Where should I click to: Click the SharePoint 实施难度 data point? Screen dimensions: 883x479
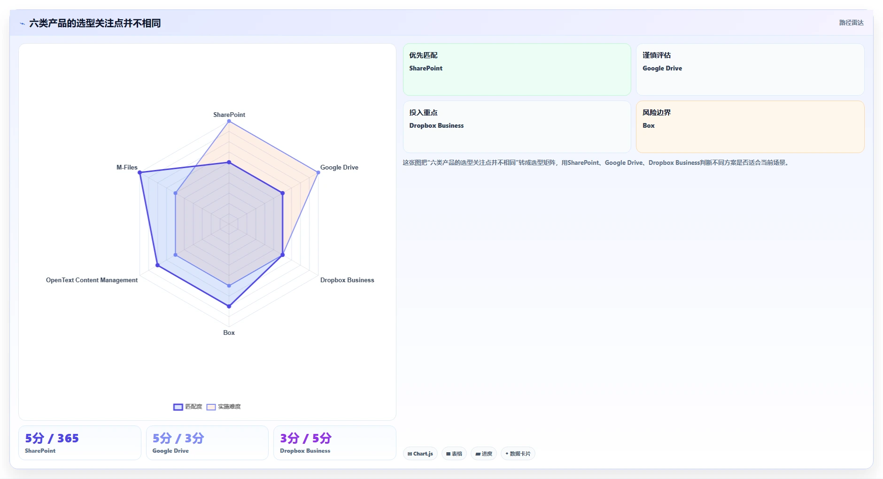coord(229,121)
